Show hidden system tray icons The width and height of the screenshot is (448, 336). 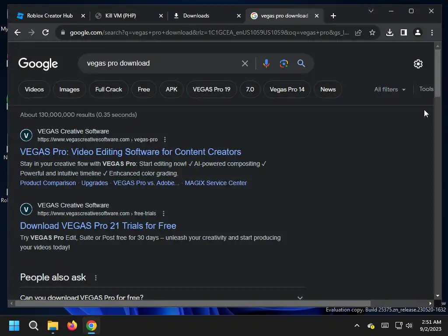click(357, 325)
